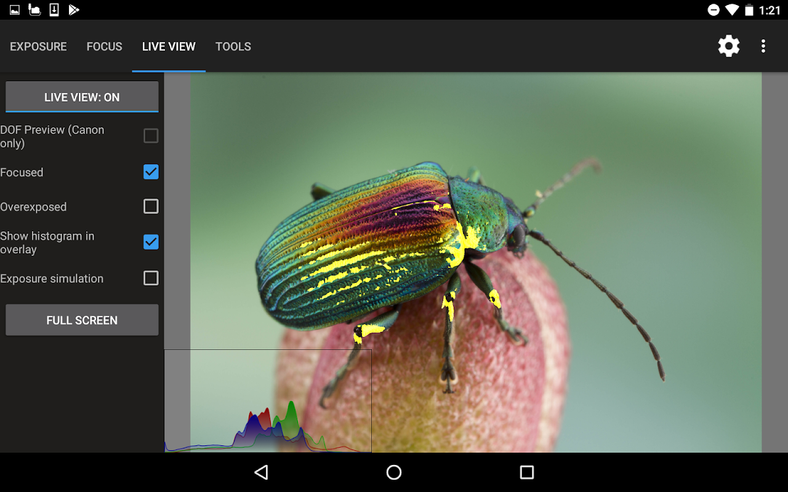
Task: Switch to the EXPOSURE tab
Action: [x=38, y=47]
